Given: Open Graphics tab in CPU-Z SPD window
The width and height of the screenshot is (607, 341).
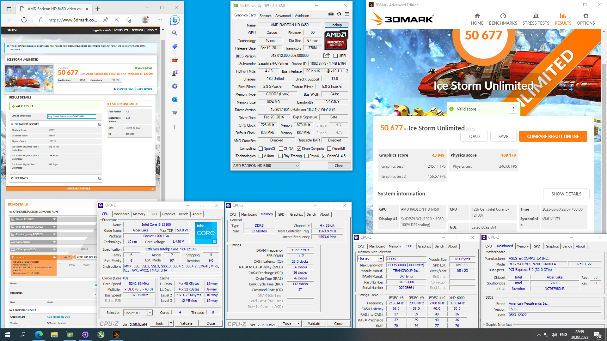Looking at the screenshot, I should [424, 246].
